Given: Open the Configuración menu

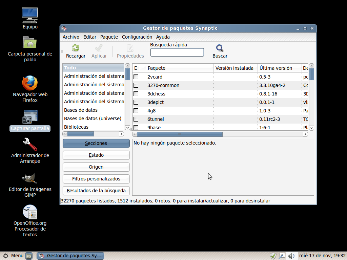Looking at the screenshot, I should coord(137,37).
